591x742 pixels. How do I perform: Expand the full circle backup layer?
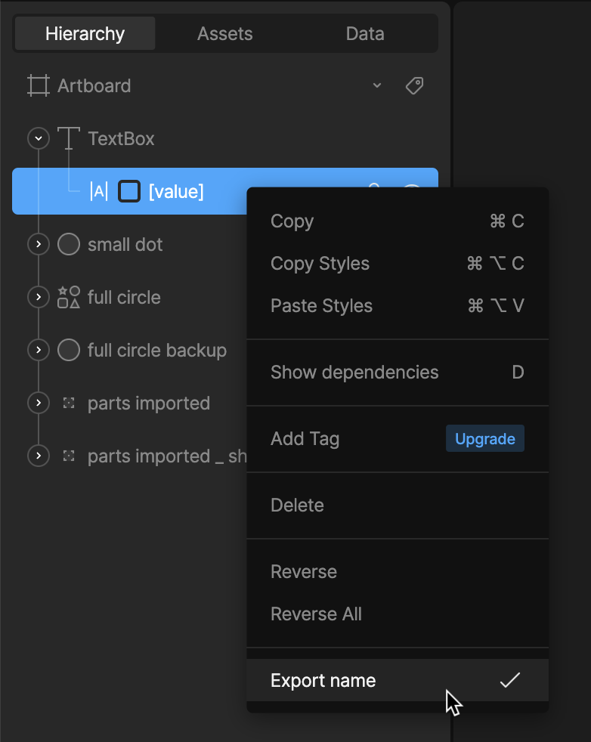click(38, 351)
